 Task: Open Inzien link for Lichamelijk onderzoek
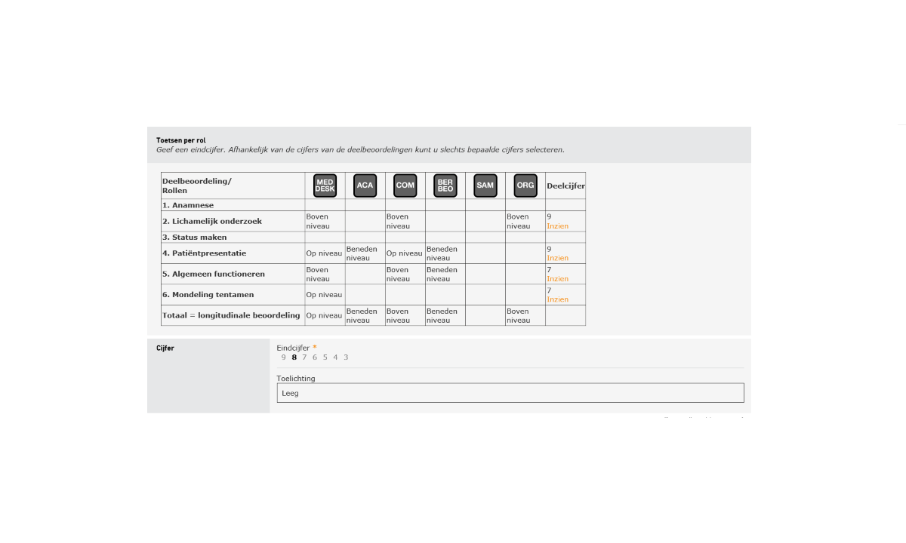pos(557,226)
